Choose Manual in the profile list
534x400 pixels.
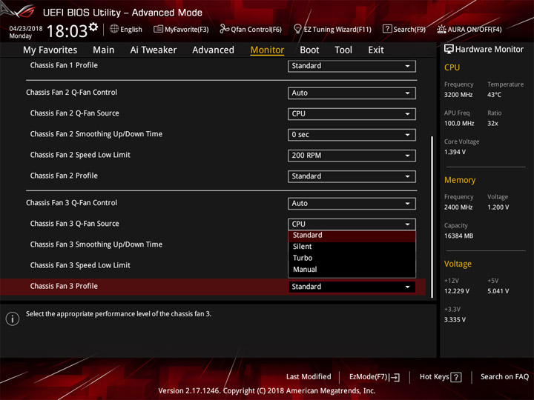point(352,270)
